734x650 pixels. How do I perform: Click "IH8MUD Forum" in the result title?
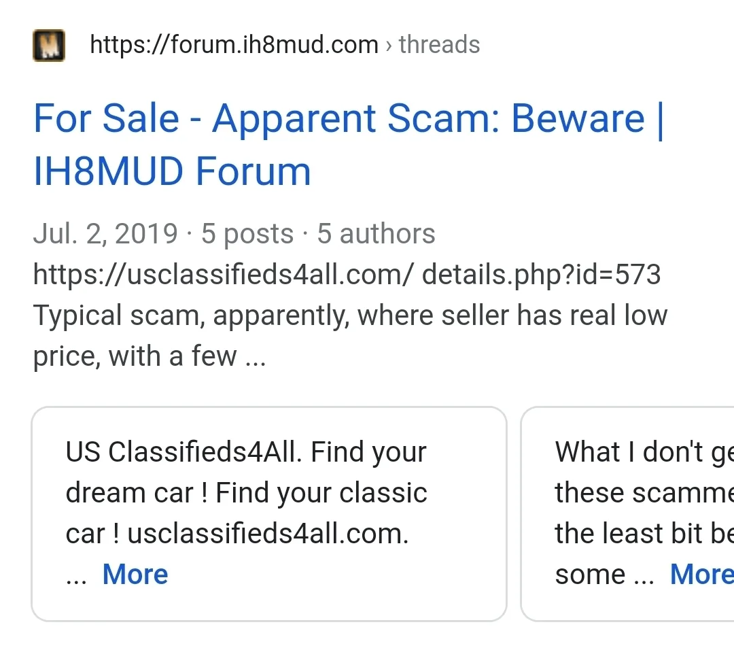coord(172,171)
